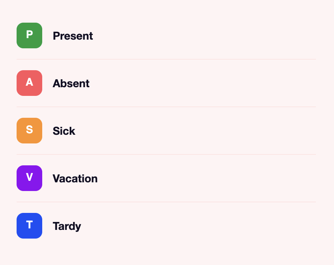Image resolution: width=334 pixels, height=265 pixels.
Task: Click the Tardy label text
Action: click(67, 226)
